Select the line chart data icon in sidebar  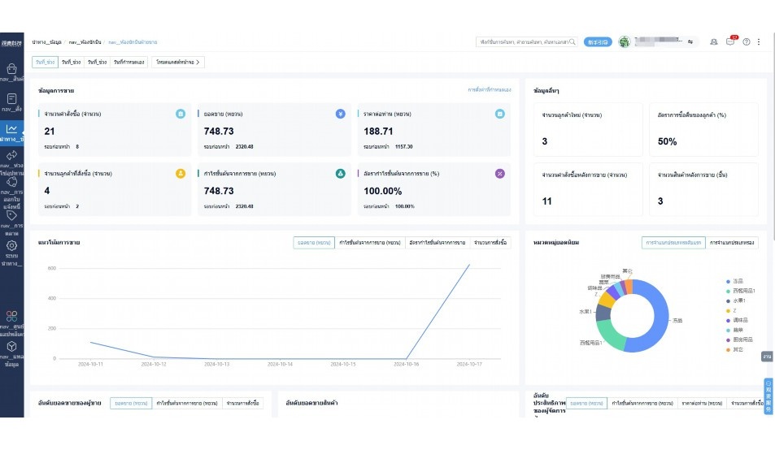tap(11, 128)
